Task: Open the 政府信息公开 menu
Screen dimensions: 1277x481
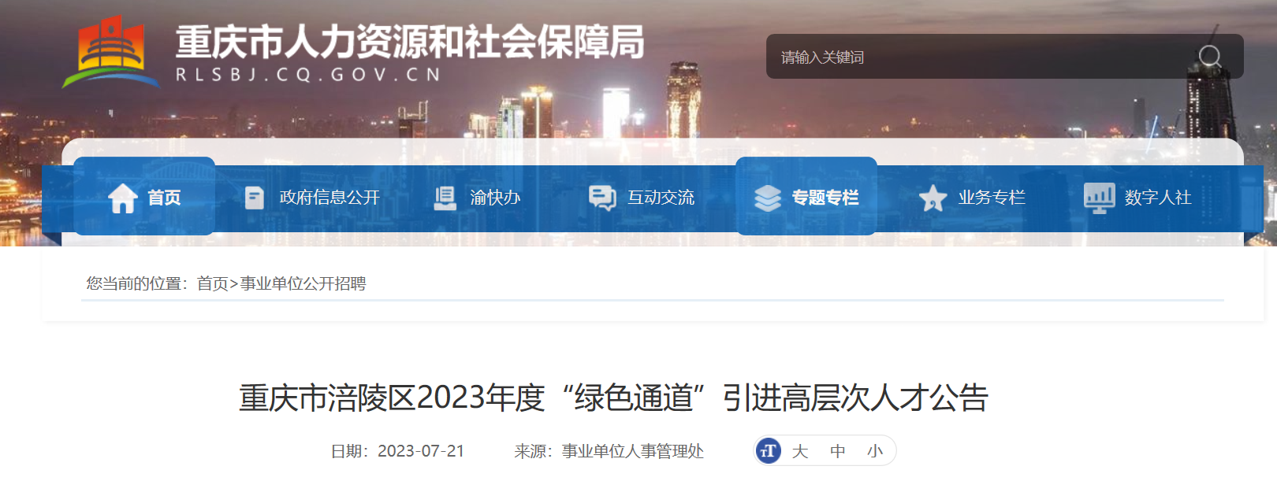Action: 329,198
